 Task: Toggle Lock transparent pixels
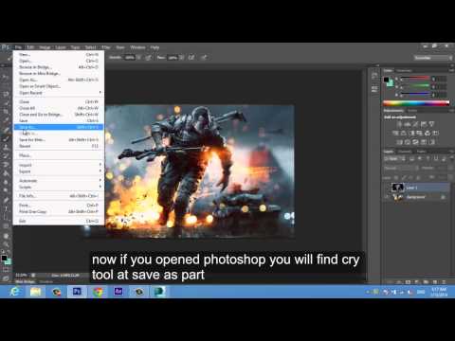coord(397,178)
